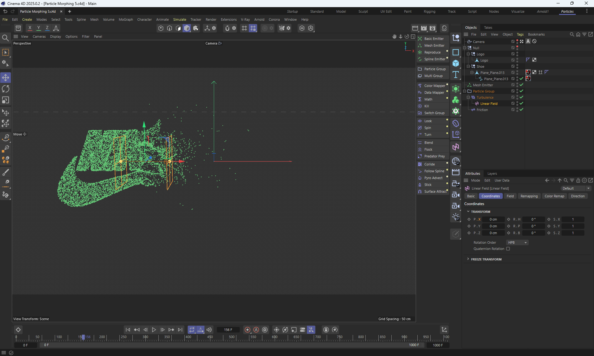This screenshot has height=356, width=594.
Task: Enable the Quaternion Rotation checkbox
Action: tap(508, 249)
